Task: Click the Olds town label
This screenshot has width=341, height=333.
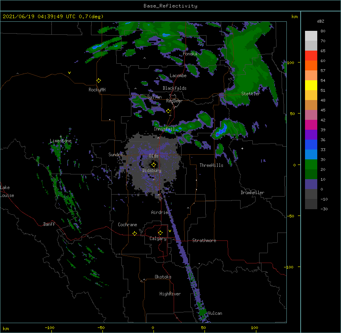Action: [x=153, y=156]
